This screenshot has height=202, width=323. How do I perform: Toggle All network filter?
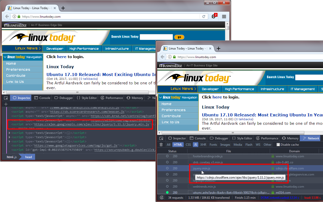169,145
